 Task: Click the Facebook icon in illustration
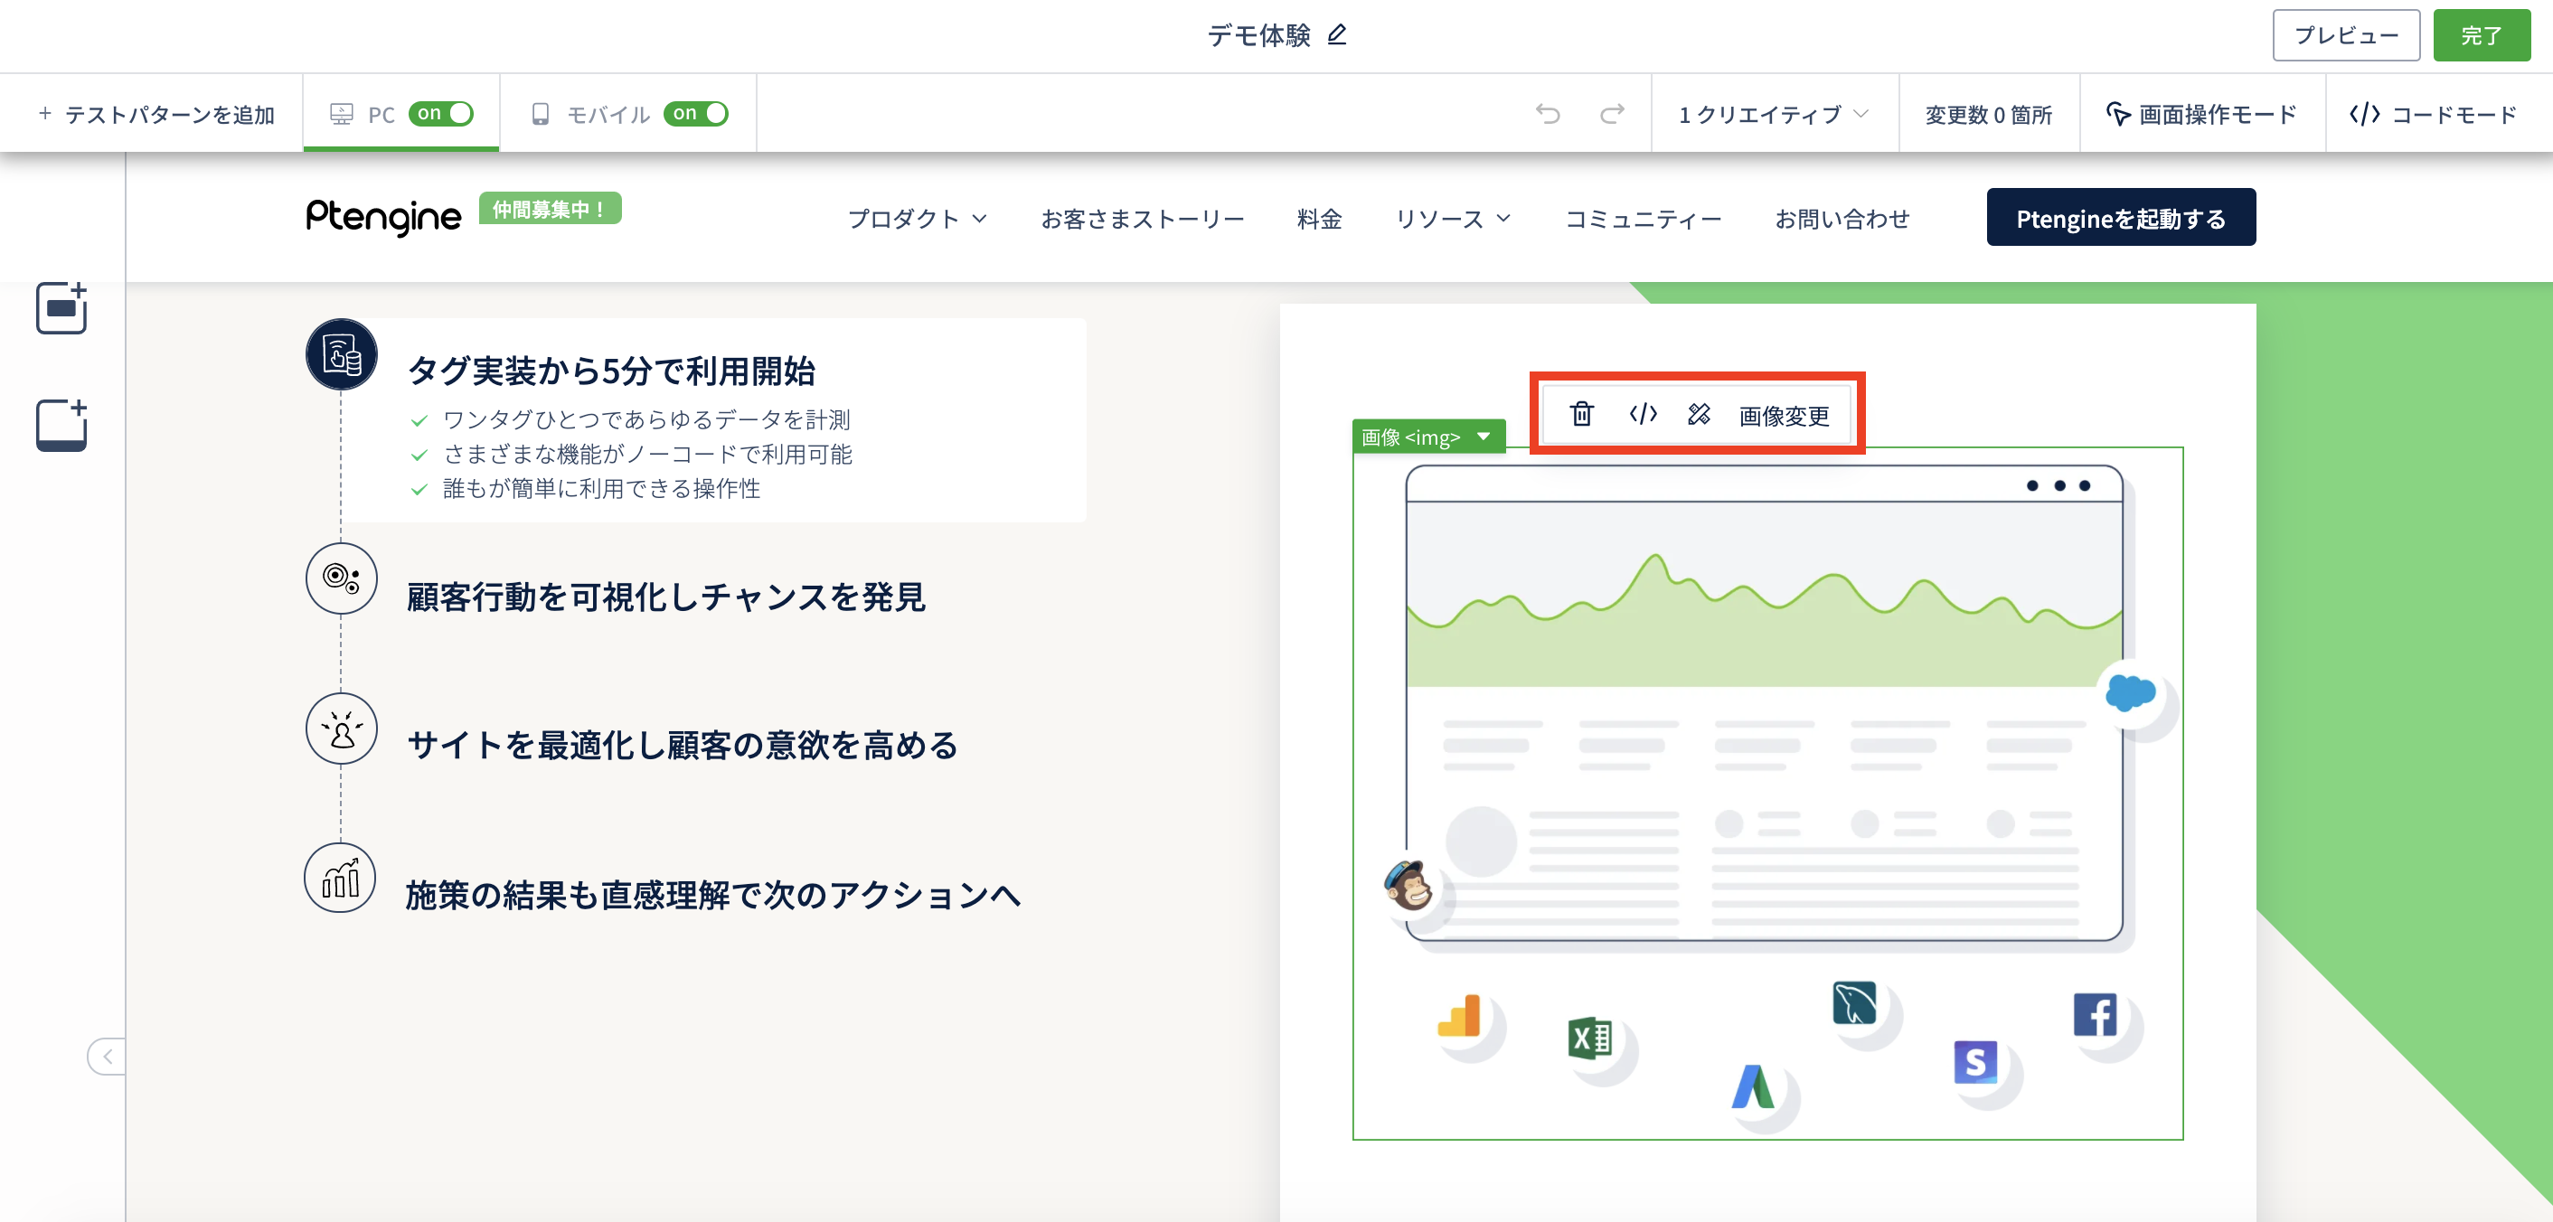click(2096, 1015)
